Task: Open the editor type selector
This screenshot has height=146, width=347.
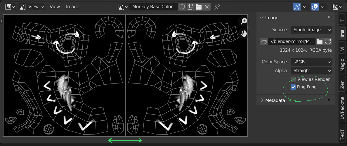Action: (x=10, y=7)
